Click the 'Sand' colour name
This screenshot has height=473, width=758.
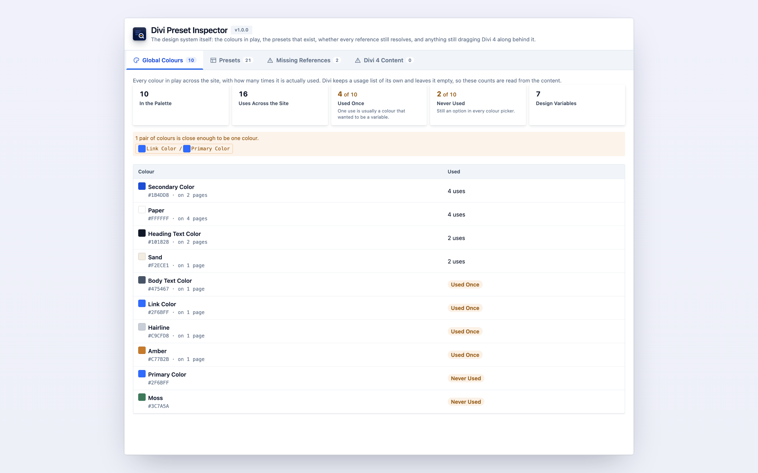(155, 258)
